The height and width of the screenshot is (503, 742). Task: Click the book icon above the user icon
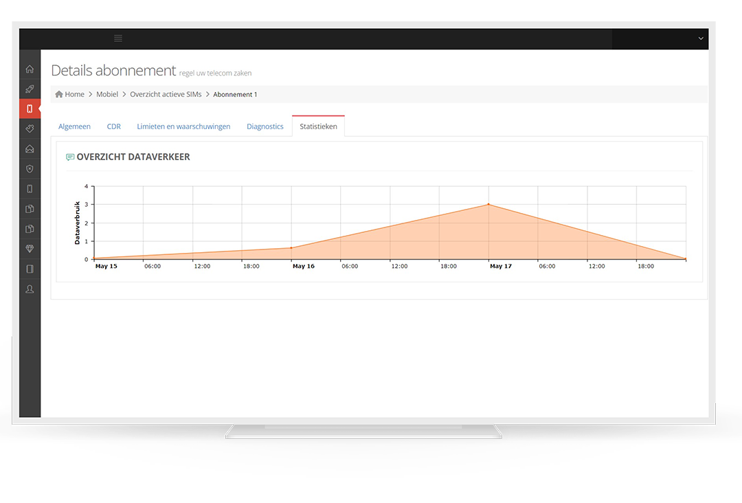click(30, 269)
